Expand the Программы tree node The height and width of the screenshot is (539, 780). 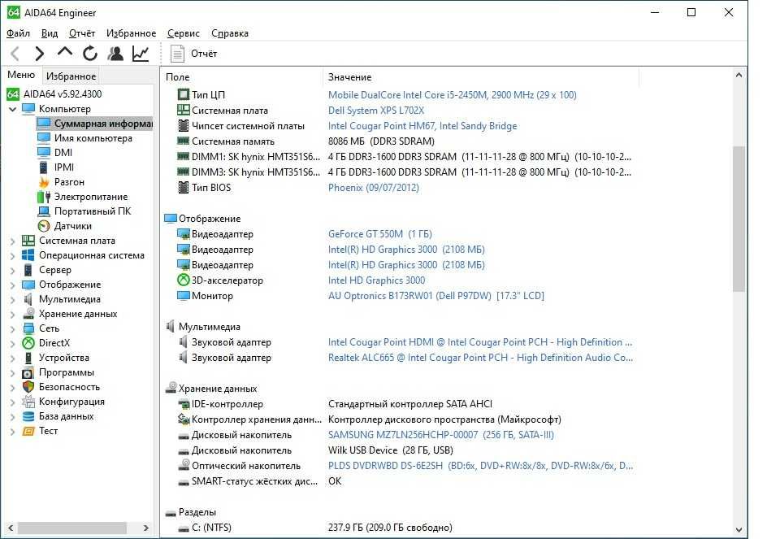13,373
